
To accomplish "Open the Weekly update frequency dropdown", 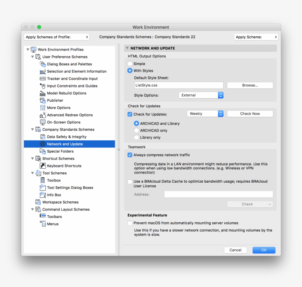I will pos(205,114).
